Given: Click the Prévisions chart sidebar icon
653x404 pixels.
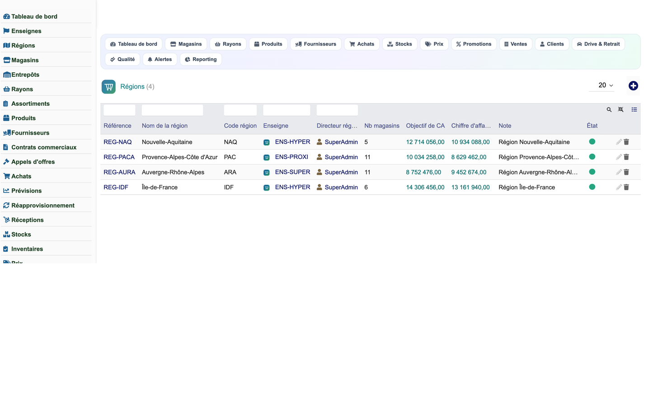Looking at the screenshot, I should [6, 191].
